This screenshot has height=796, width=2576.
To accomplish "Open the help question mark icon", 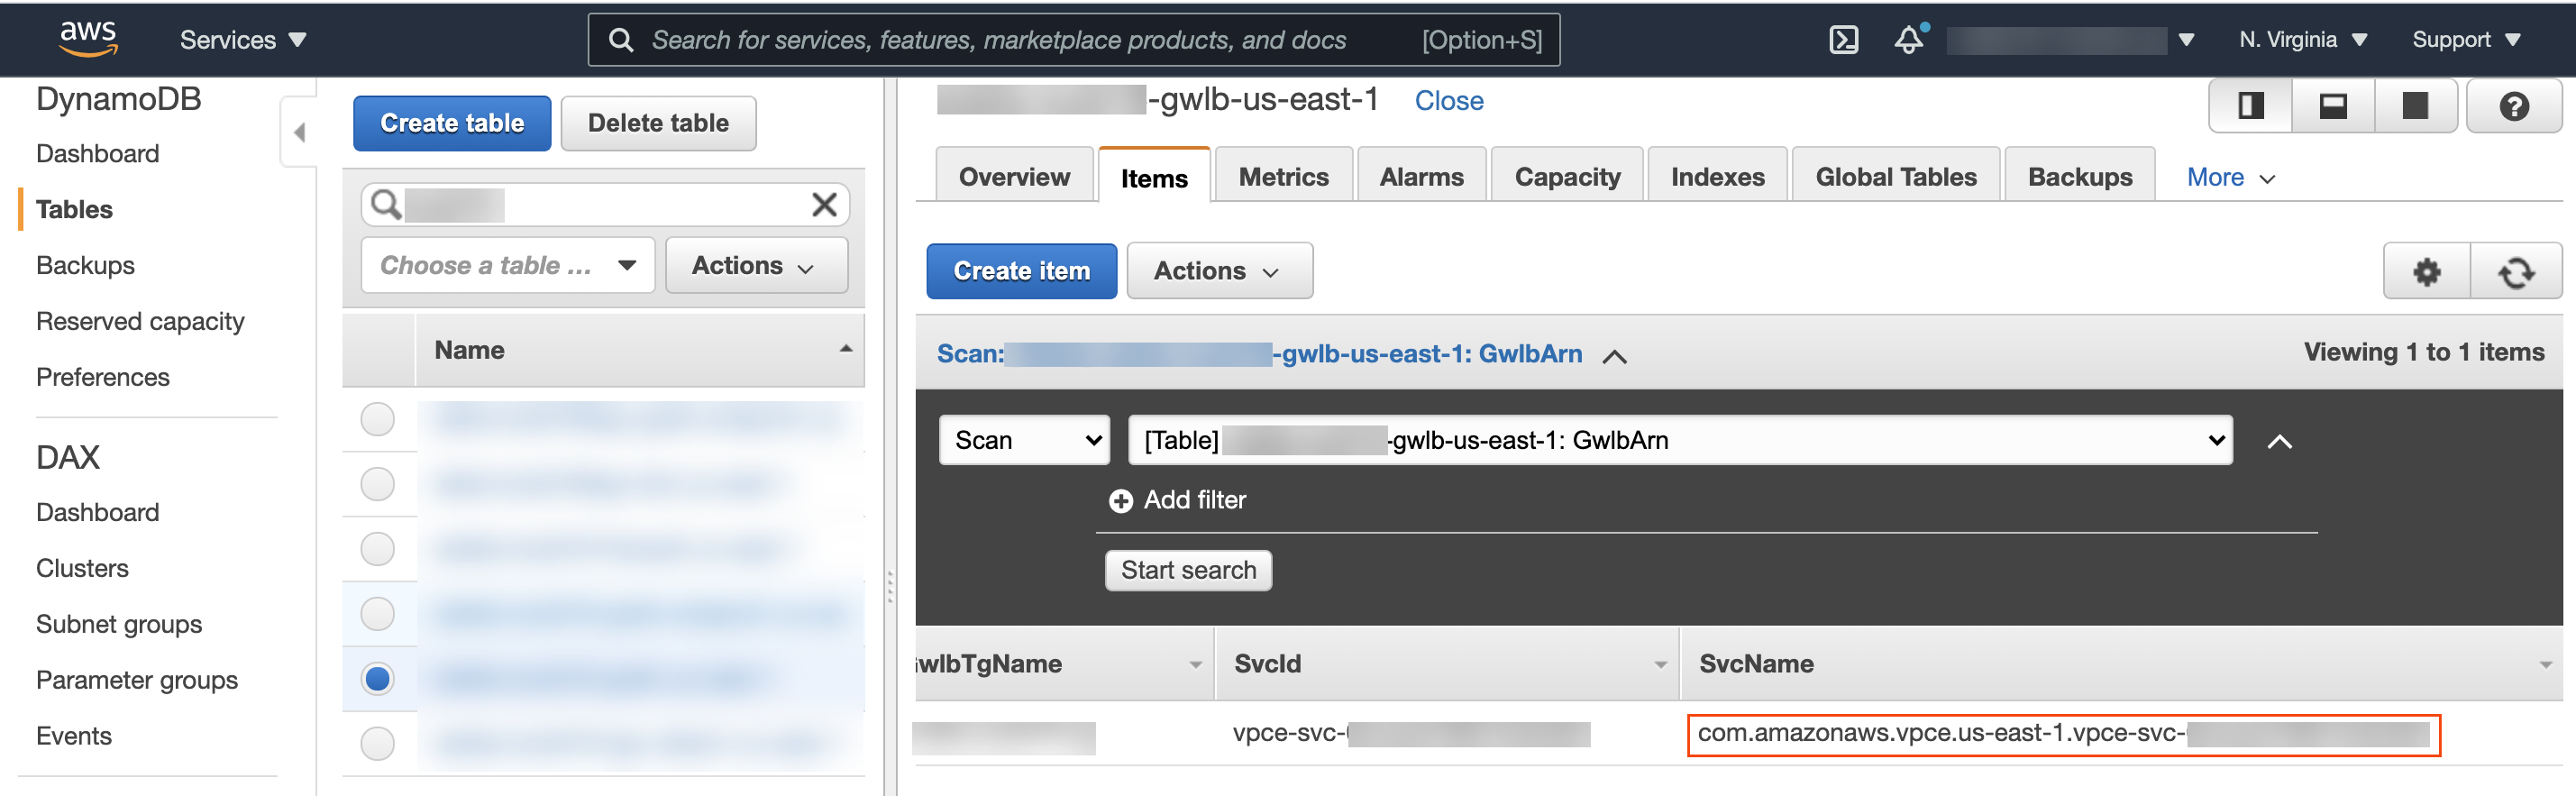I will click(x=2513, y=106).
